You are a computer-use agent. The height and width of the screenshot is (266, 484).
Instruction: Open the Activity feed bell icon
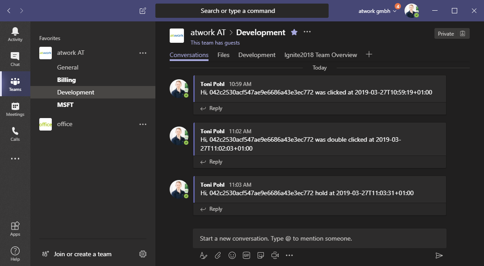tap(15, 34)
